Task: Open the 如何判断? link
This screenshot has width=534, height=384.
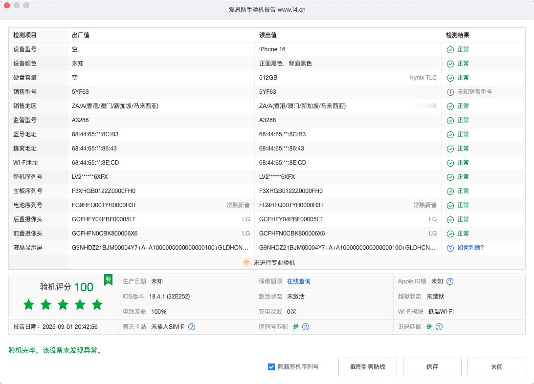Action: tap(470, 248)
